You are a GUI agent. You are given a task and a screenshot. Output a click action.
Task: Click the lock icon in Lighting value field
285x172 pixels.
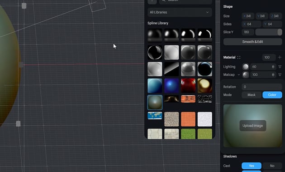273,67
